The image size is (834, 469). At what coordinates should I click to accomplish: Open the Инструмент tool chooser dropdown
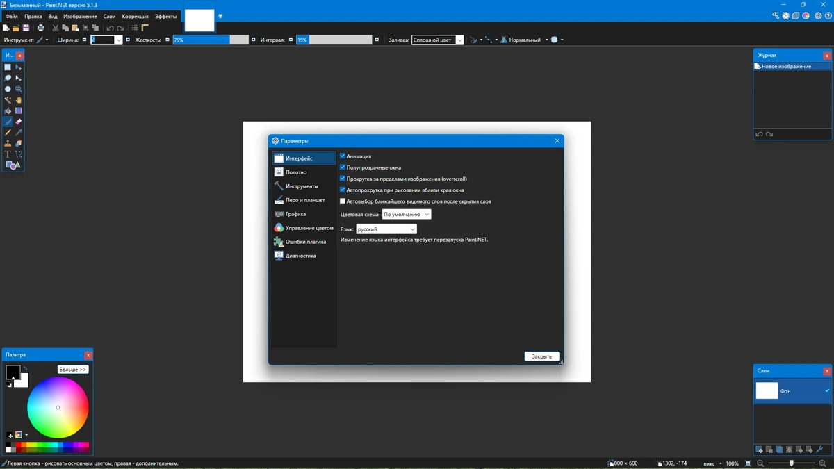(x=42, y=40)
